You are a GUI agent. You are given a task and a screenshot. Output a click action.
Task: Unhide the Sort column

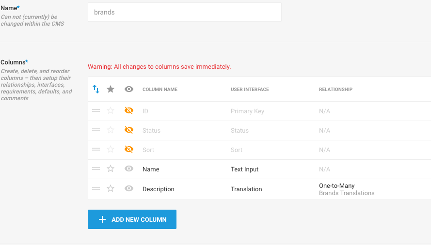pos(129,149)
